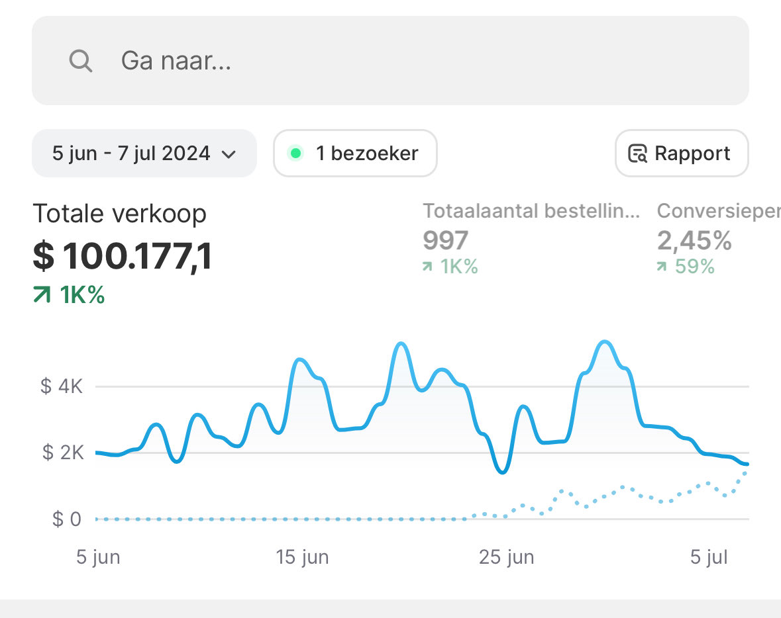The width and height of the screenshot is (781, 618).
Task: Click the 15 jun axis label
Action: (x=302, y=557)
